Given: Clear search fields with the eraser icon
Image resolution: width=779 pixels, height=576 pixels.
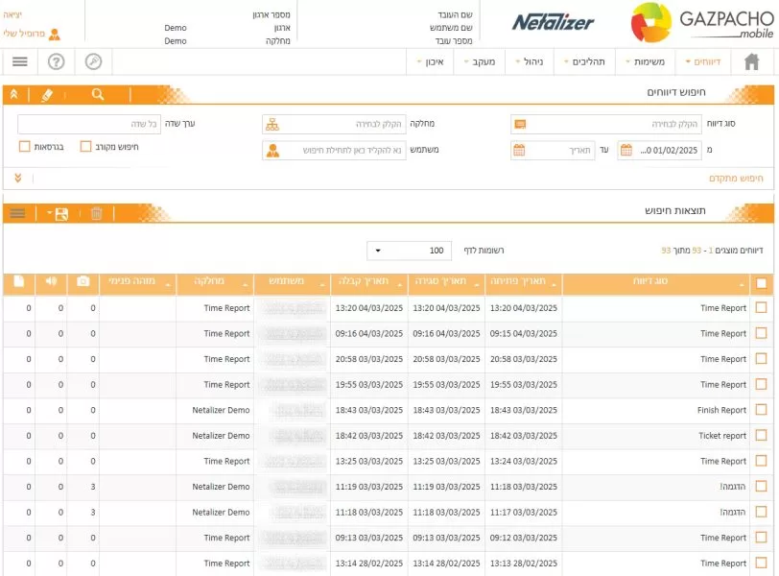Looking at the screenshot, I should tap(48, 94).
